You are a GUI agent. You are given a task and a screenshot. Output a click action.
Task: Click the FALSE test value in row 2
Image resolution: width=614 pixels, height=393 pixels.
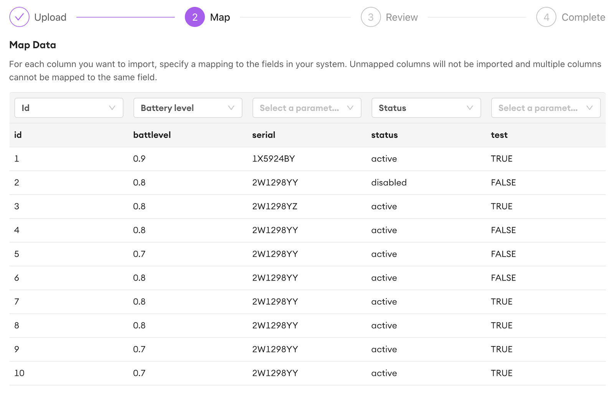[503, 183]
